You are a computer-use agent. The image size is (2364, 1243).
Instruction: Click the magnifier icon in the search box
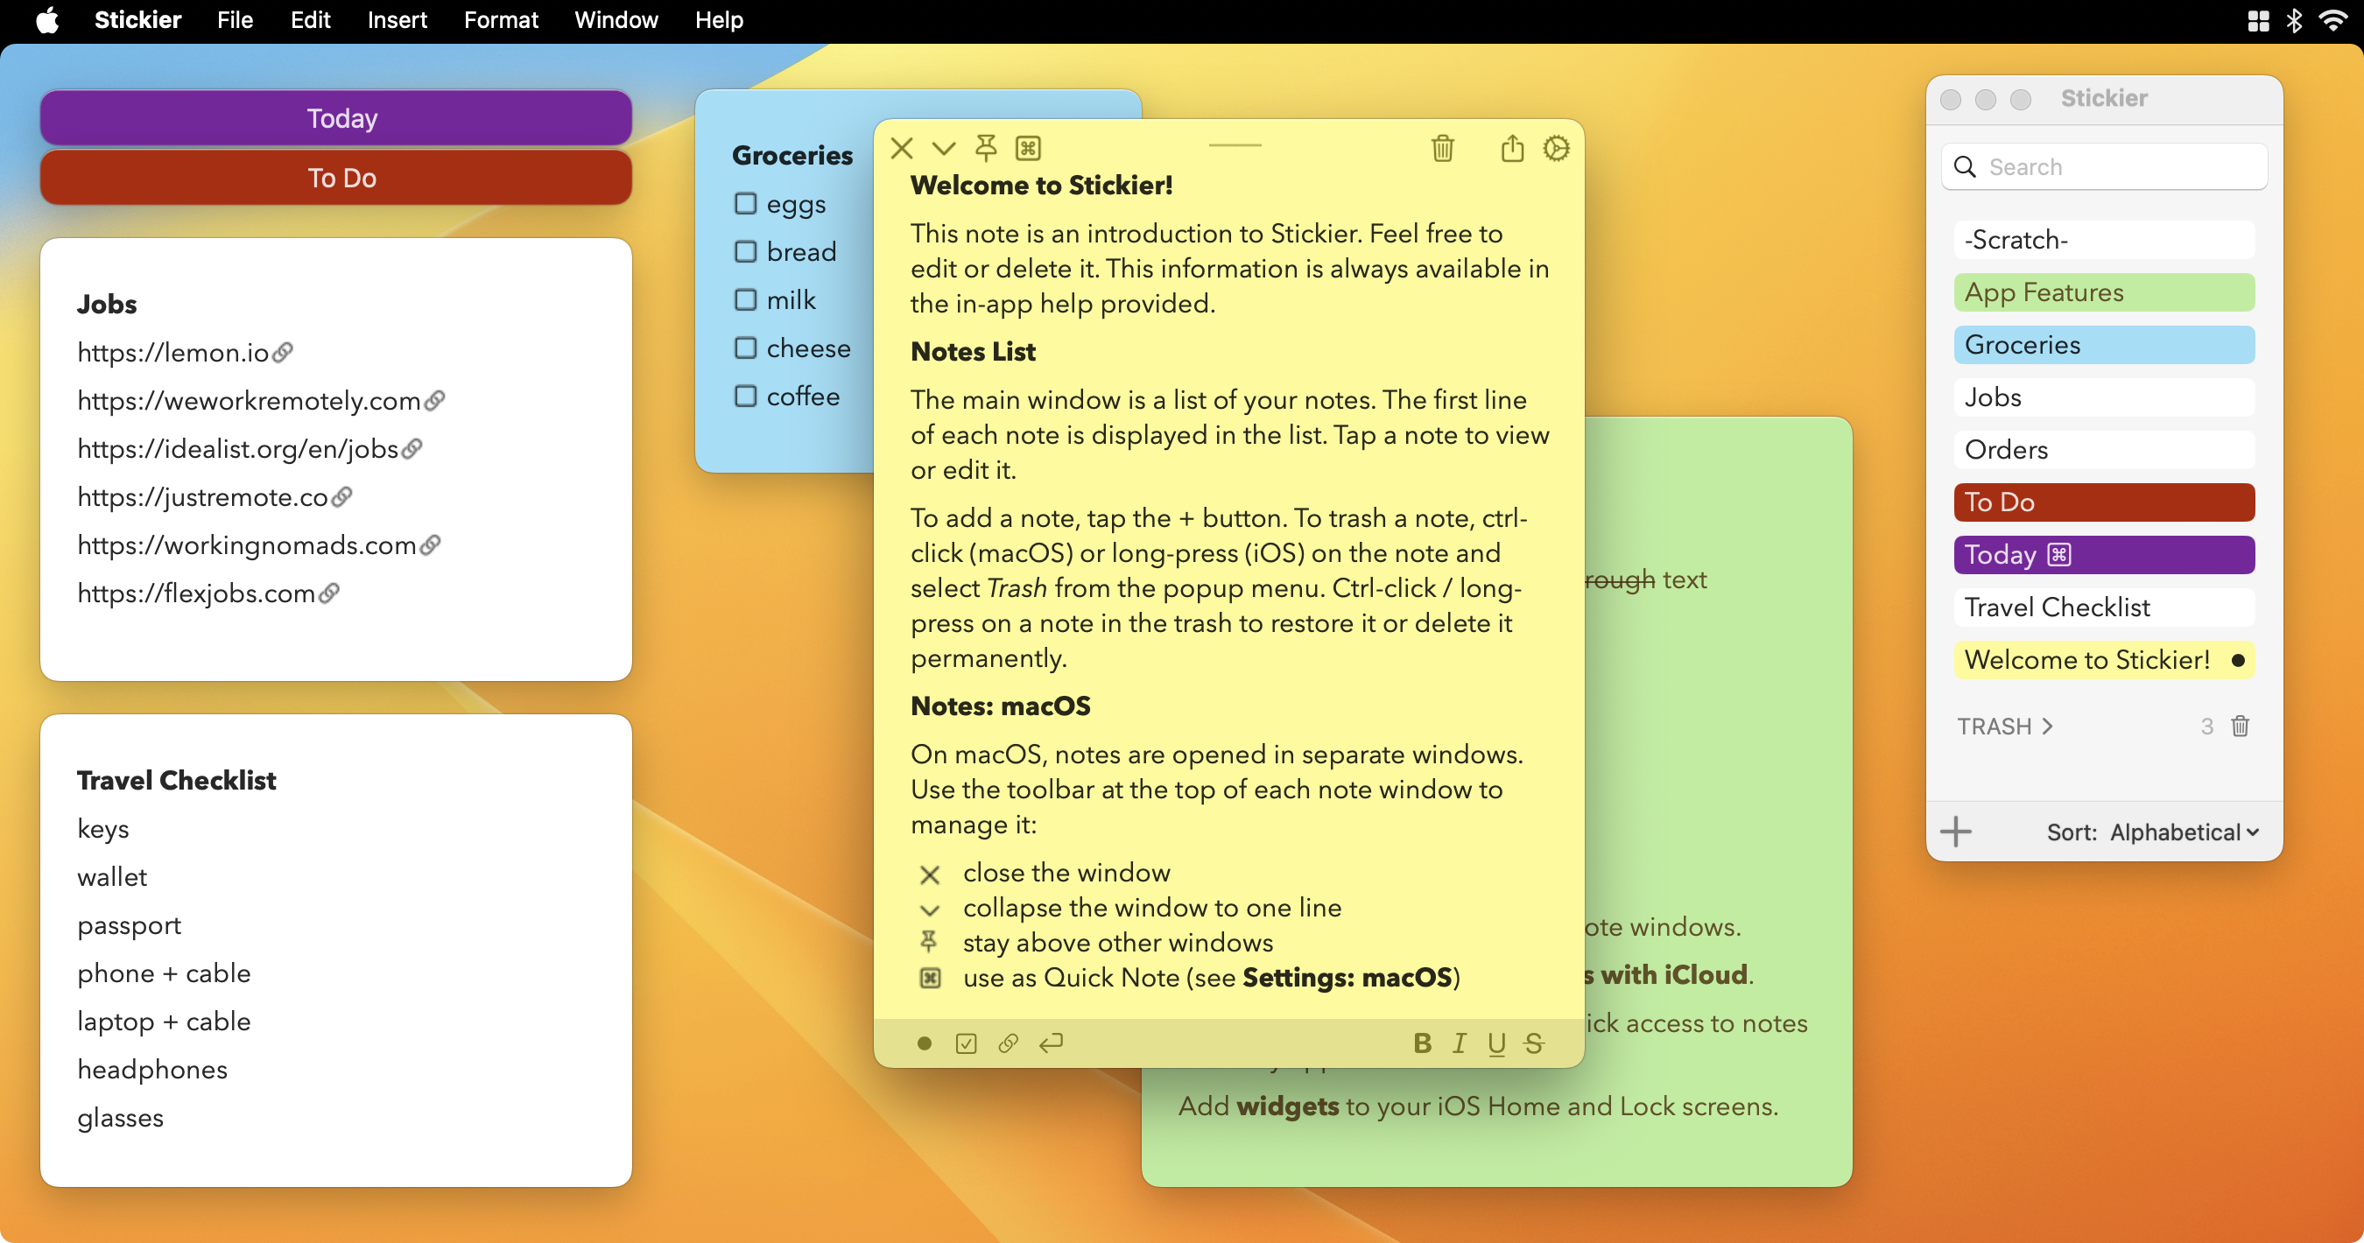[x=1965, y=167]
